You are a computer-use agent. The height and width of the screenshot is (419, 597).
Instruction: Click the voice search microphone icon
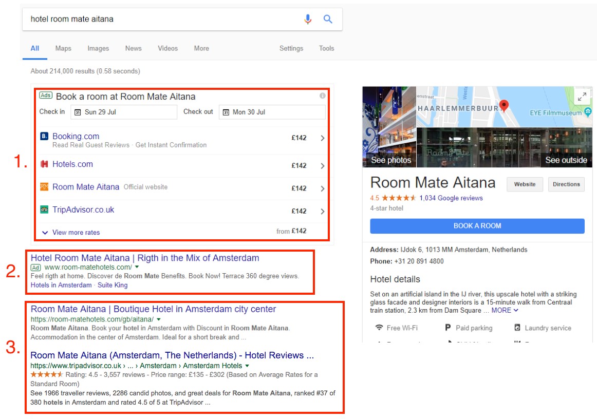(308, 19)
